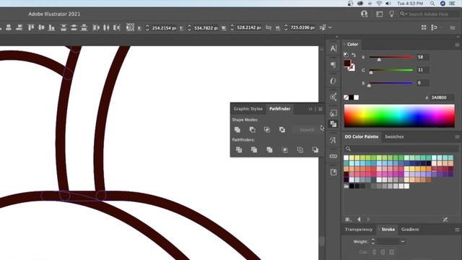This screenshot has height=260, width=462.
Task: Click the Y position stepper arrows
Action: (x=189, y=27)
